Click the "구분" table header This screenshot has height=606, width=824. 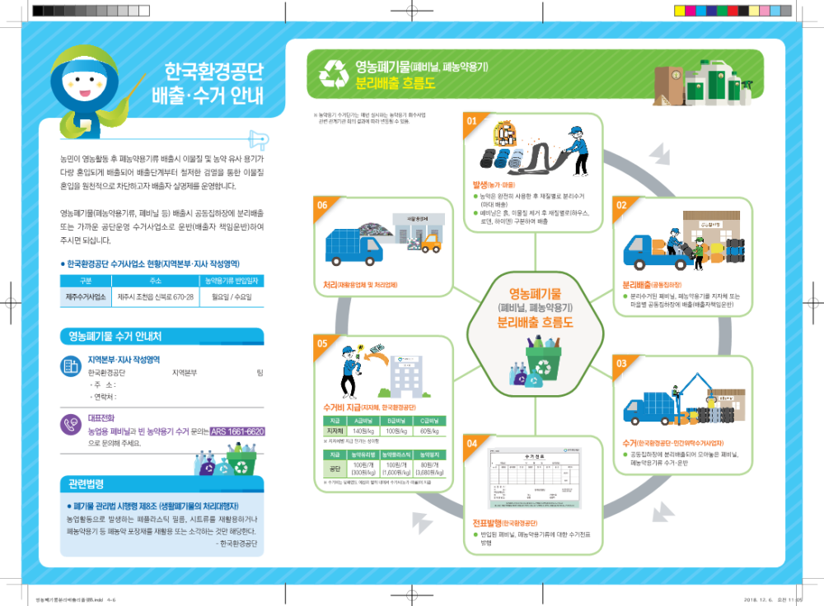coord(86,281)
